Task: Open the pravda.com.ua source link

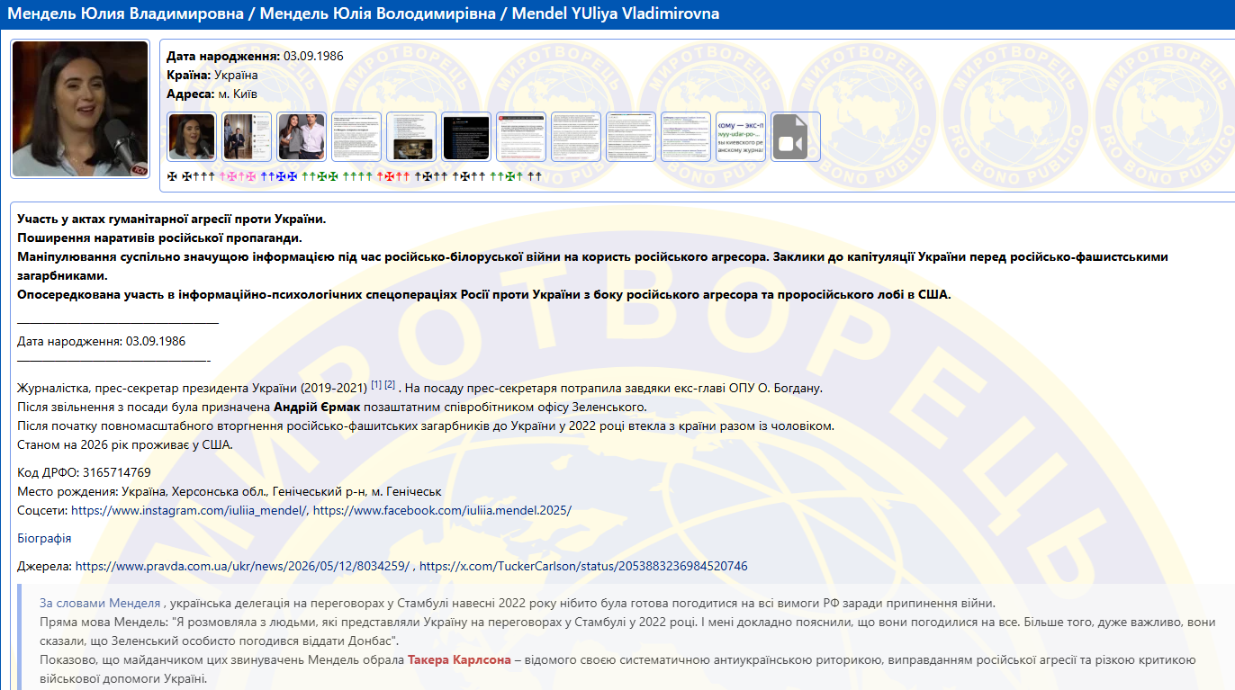Action: 243,566
